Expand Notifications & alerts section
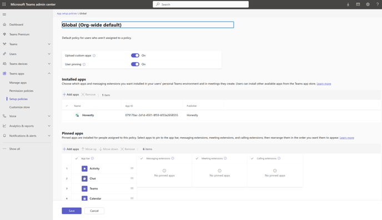Image resolution: width=382 pixels, height=220 pixels. (49, 136)
